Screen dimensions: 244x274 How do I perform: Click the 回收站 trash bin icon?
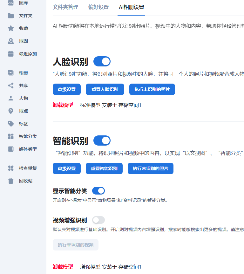11,181
